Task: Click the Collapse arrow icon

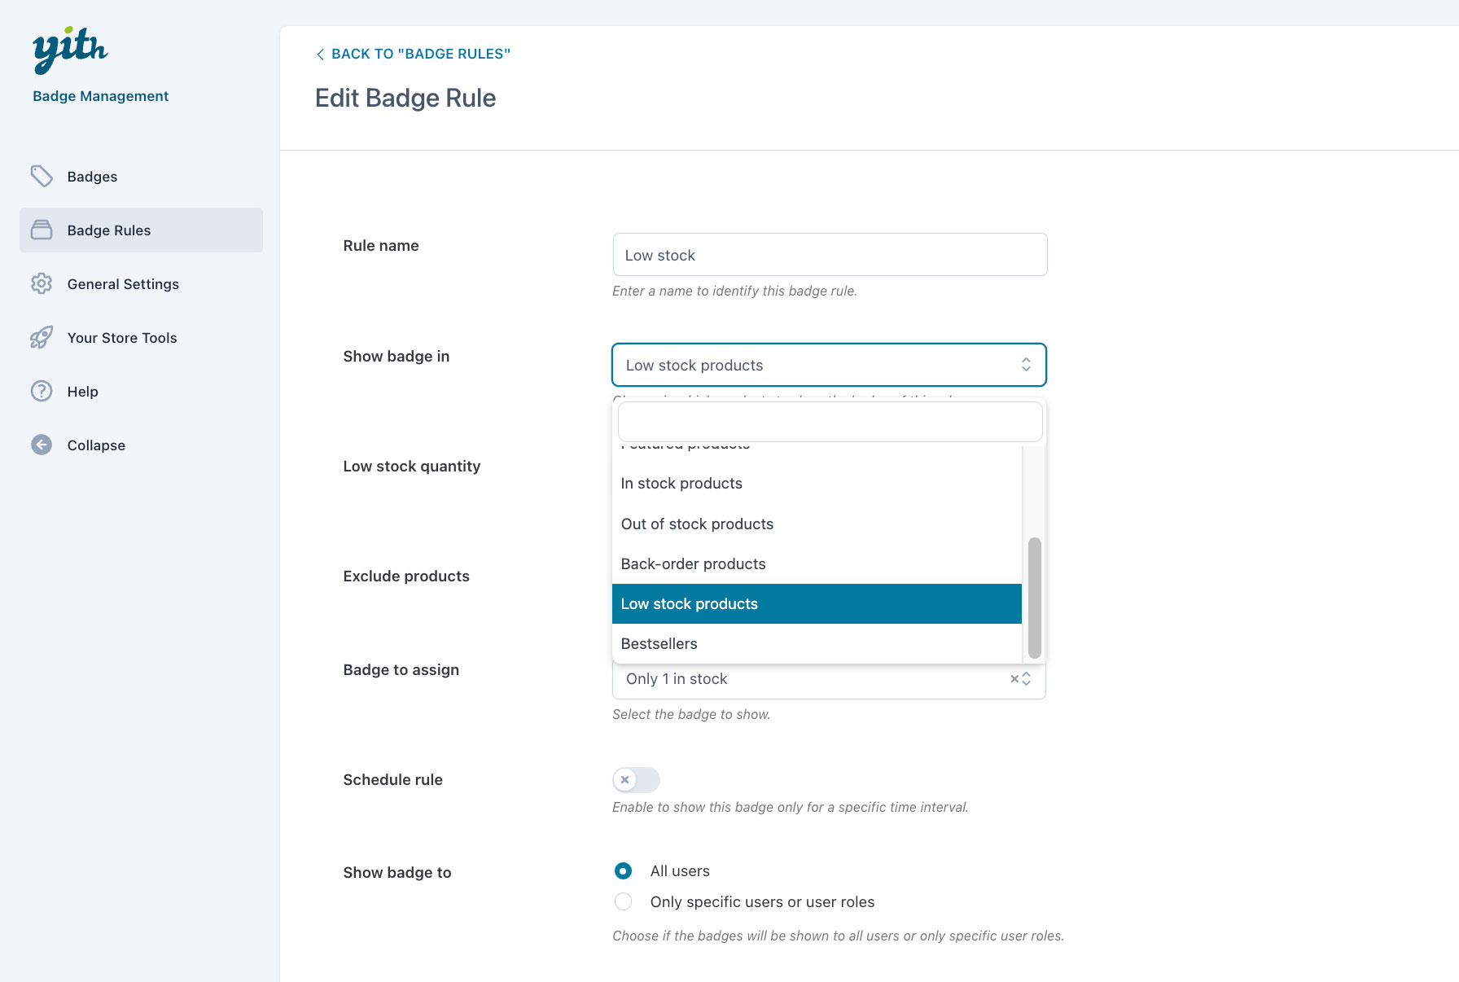Action: (42, 445)
